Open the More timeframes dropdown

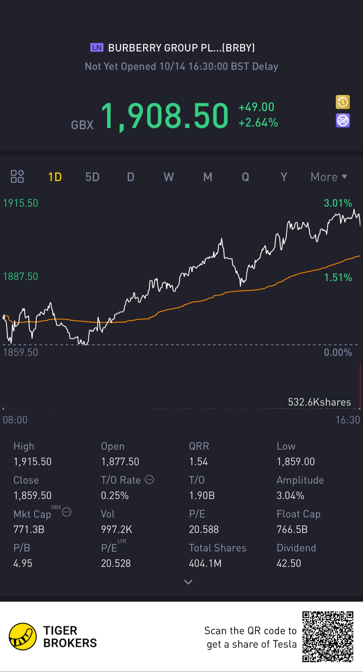click(x=328, y=177)
